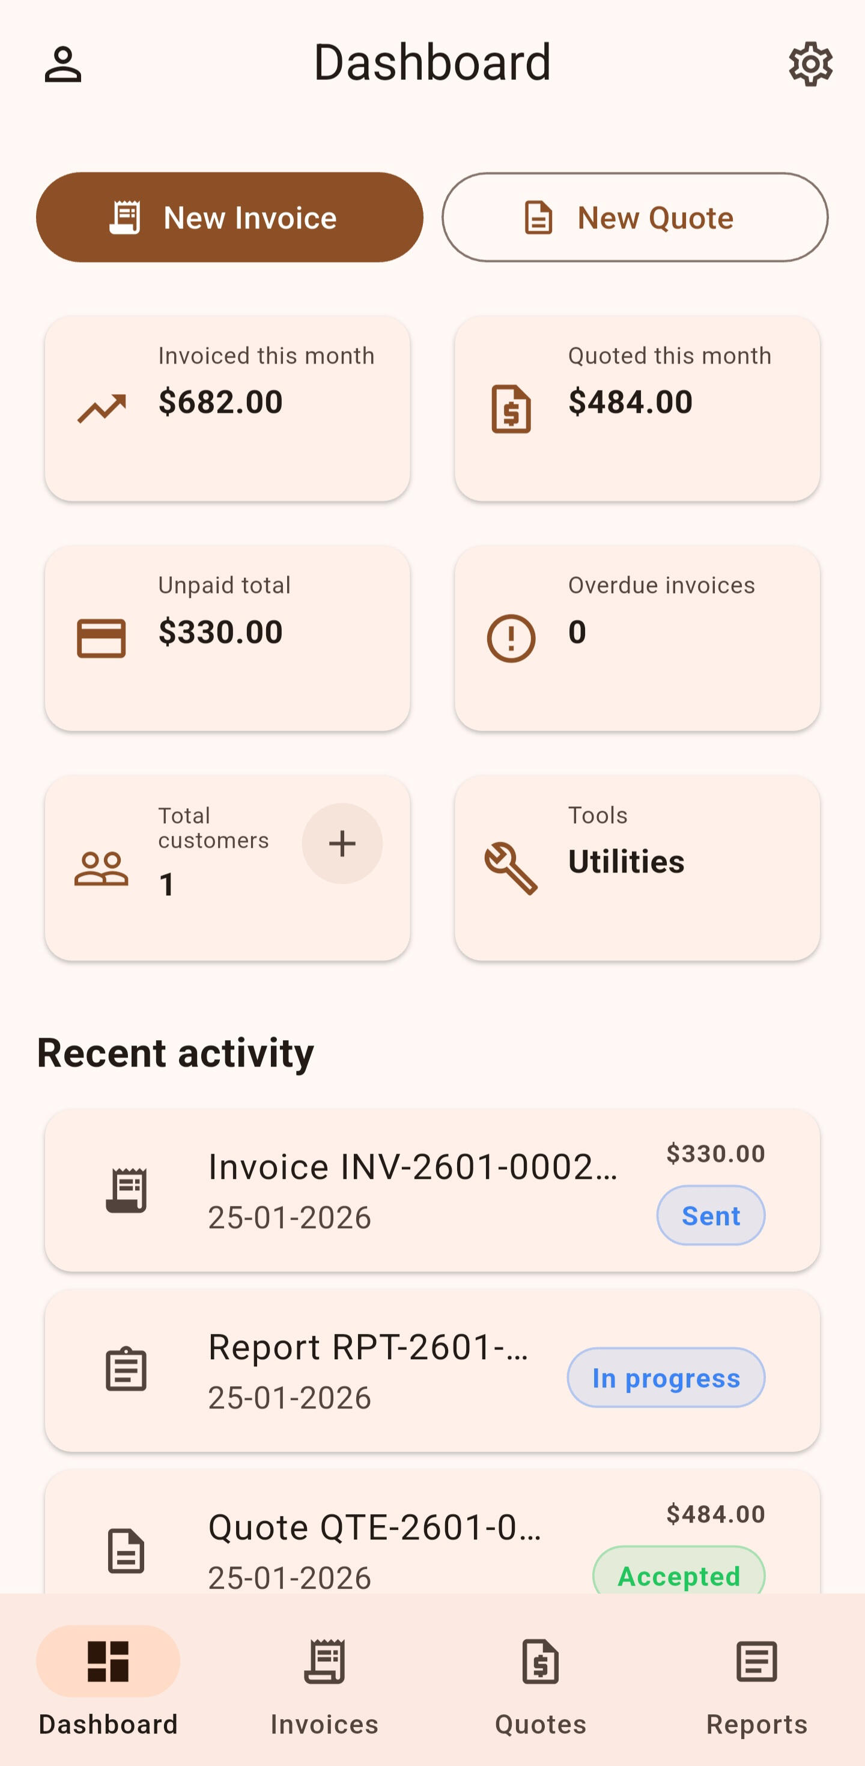
Task: Open settings via the gear icon
Action: tap(810, 64)
